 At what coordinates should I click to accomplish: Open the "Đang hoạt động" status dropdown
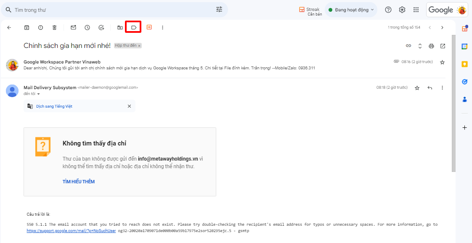tap(351, 10)
